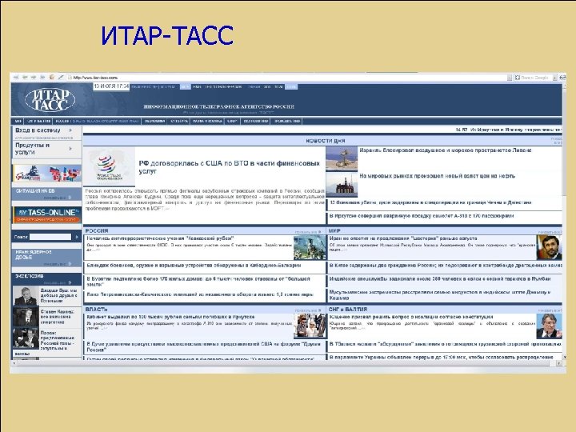
Task: Click the Ющенко portrait thumbnail
Action: [549, 326]
